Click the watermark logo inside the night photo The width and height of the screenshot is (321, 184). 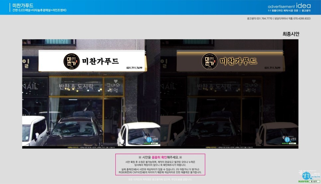287,140
